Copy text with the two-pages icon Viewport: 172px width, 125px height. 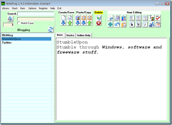[x=117, y=18]
